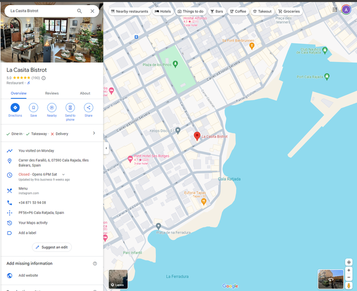Click Port Cala Rajada marker
This screenshot has width=357, height=291.
327,76
